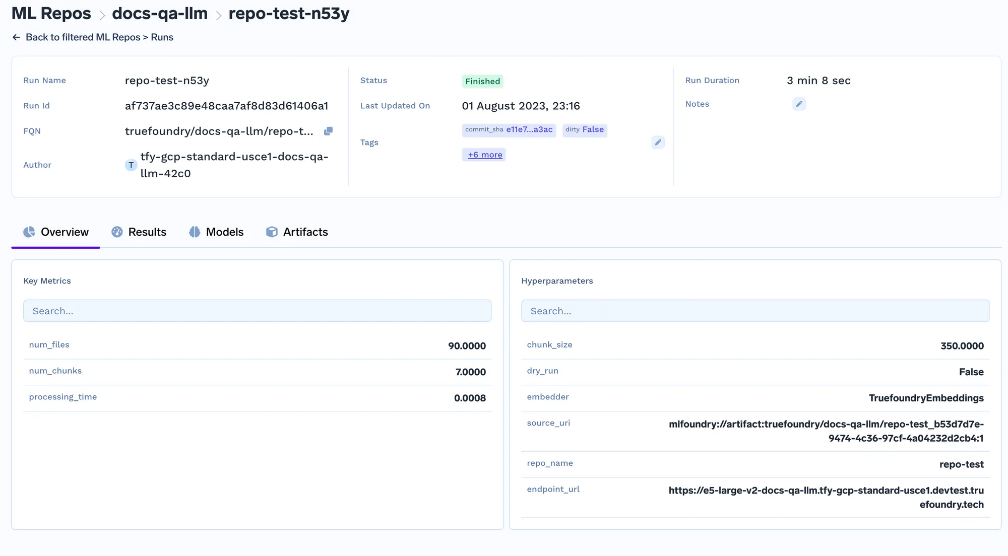The height and width of the screenshot is (556, 1008).
Task: Click the Models brain icon
Action: (195, 232)
